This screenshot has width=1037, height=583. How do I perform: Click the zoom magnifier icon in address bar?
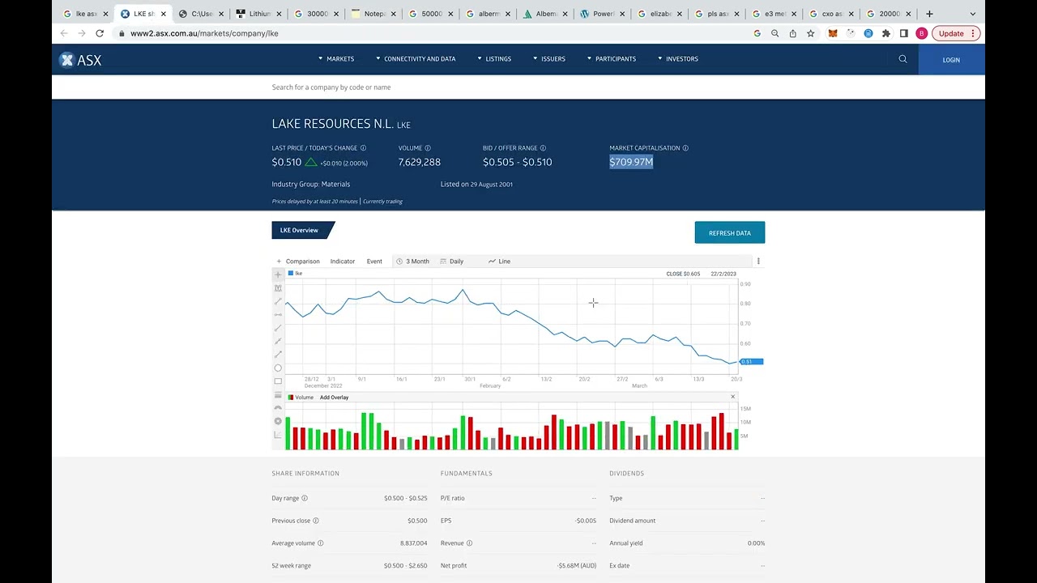click(x=775, y=33)
